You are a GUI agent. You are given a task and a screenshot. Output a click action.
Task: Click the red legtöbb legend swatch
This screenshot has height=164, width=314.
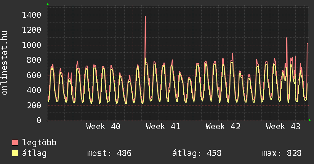[x=15, y=143]
